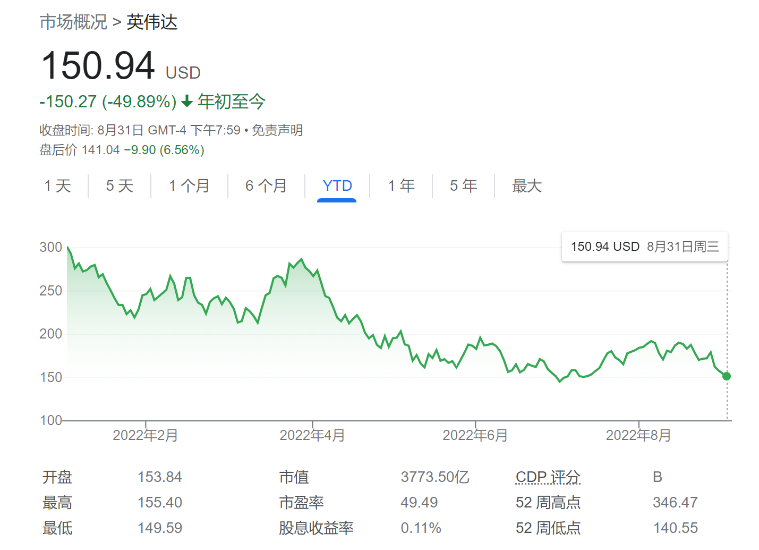Click the 市盈率 value 49.49

pos(420,503)
